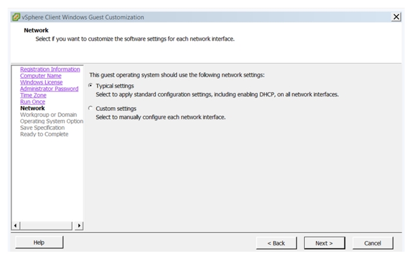413x260 pixels.
Task: Open the Windows License step
Action: 41,82
